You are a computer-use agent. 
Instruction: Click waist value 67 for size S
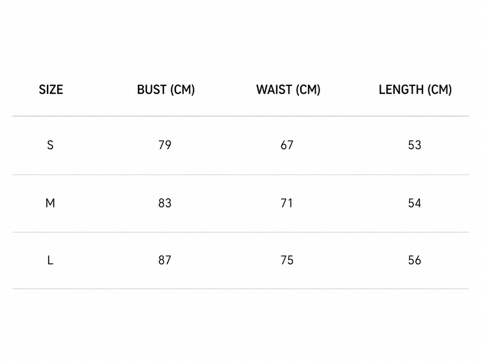click(x=287, y=145)
